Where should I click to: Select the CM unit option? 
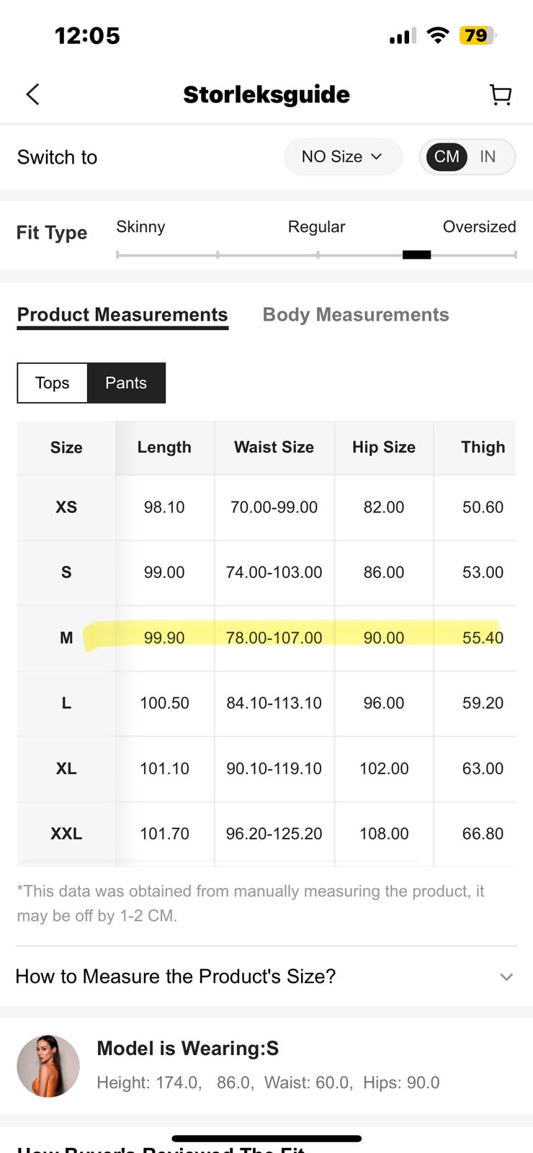(x=447, y=156)
